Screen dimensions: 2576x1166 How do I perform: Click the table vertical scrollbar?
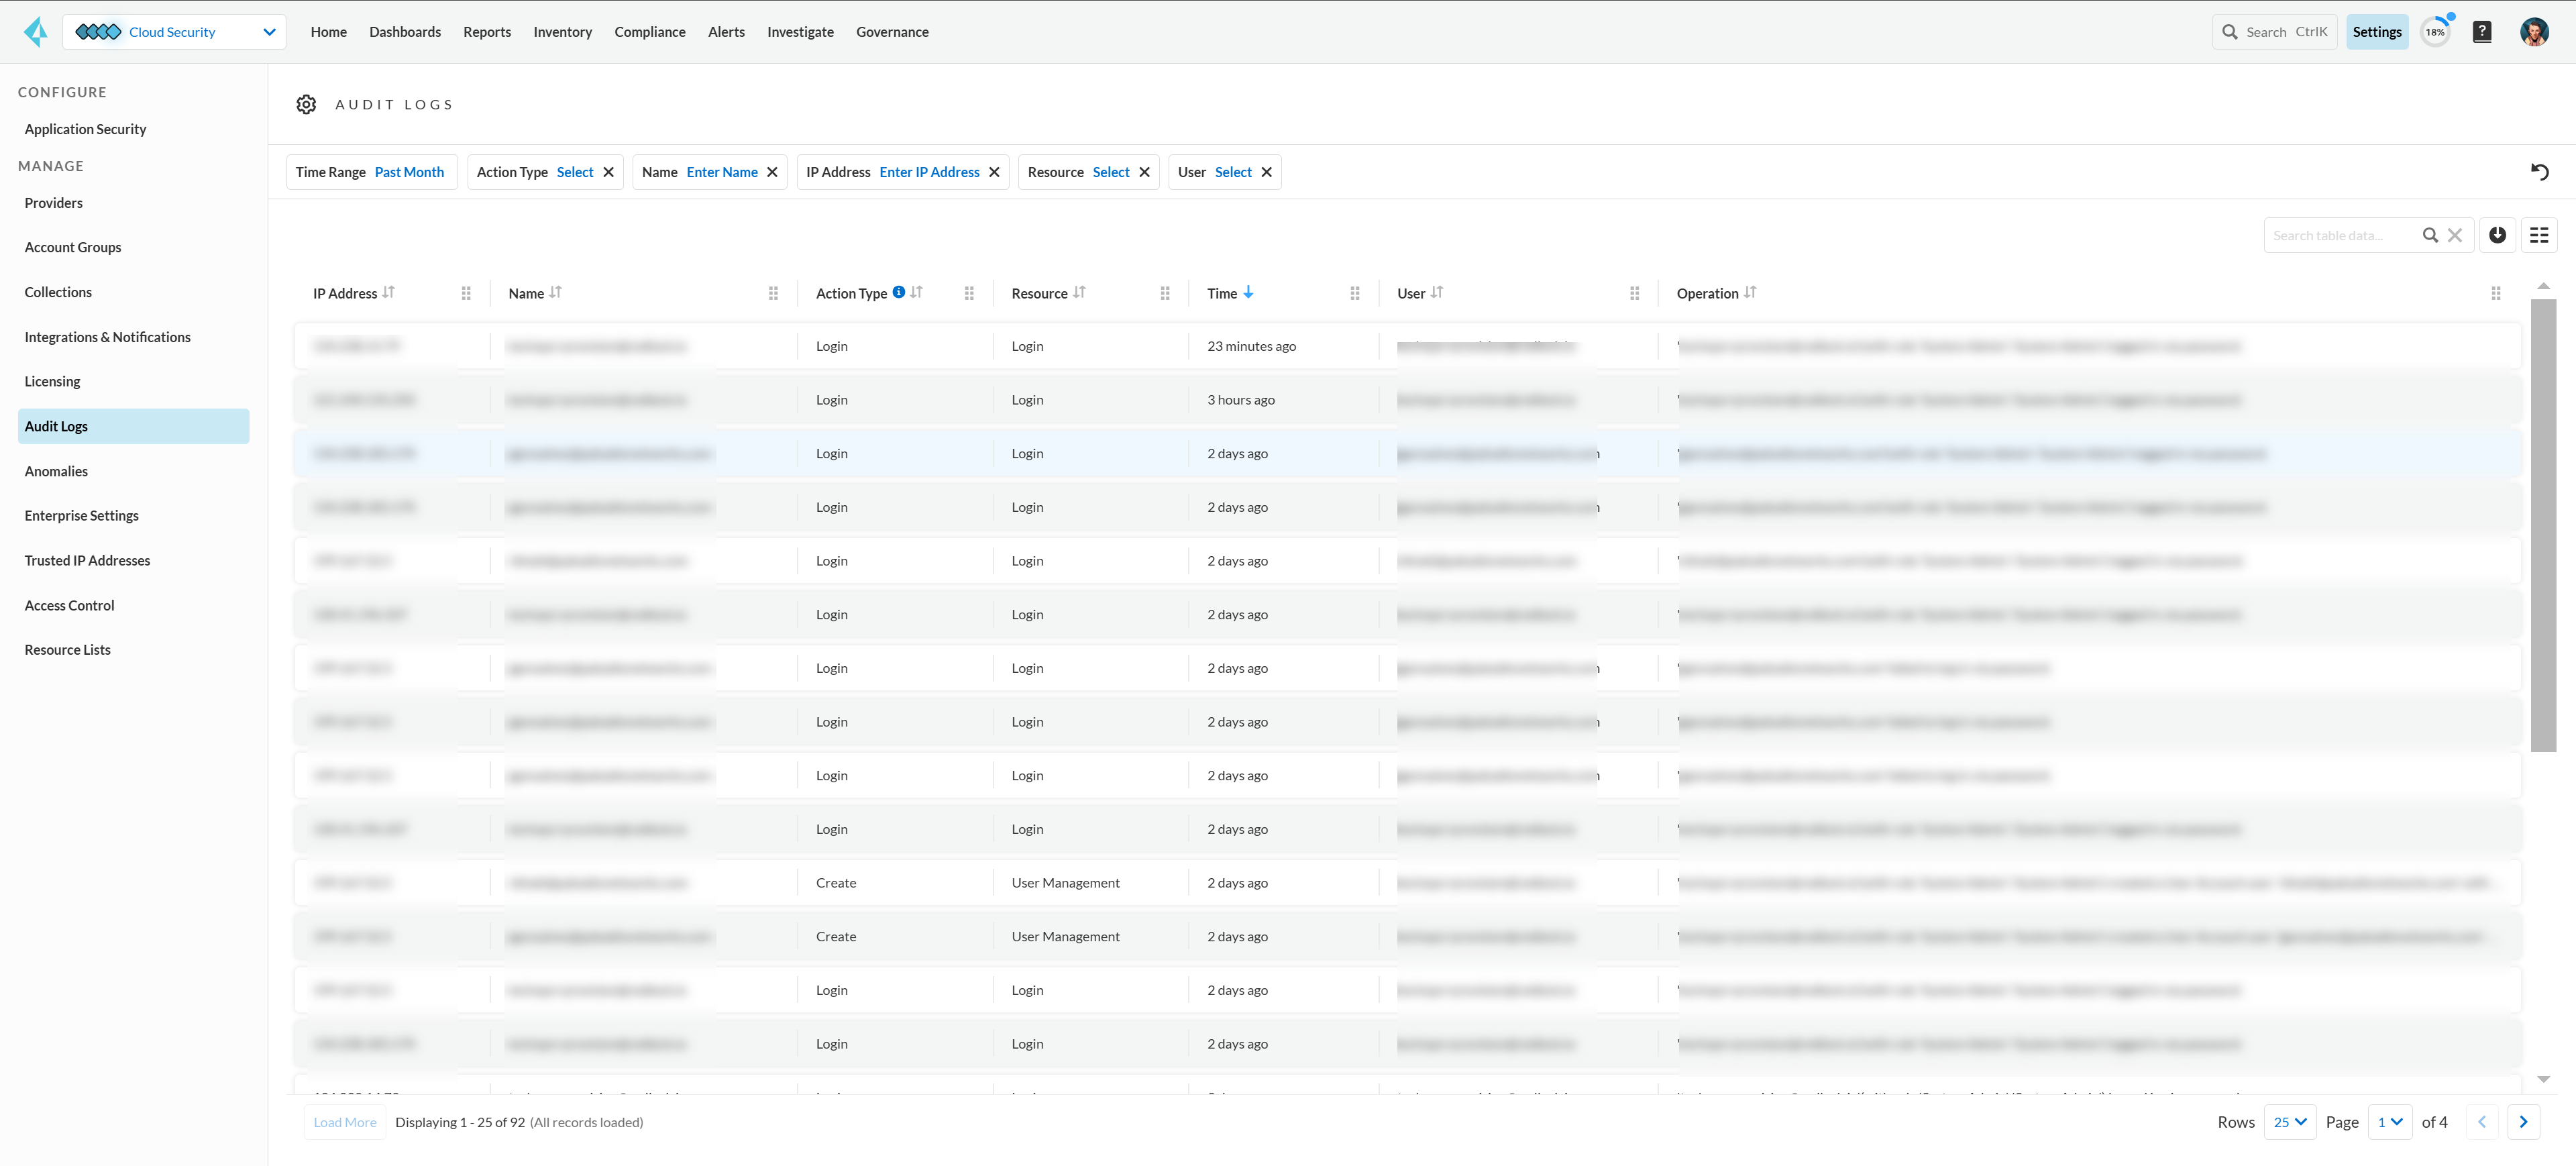pos(2543,525)
